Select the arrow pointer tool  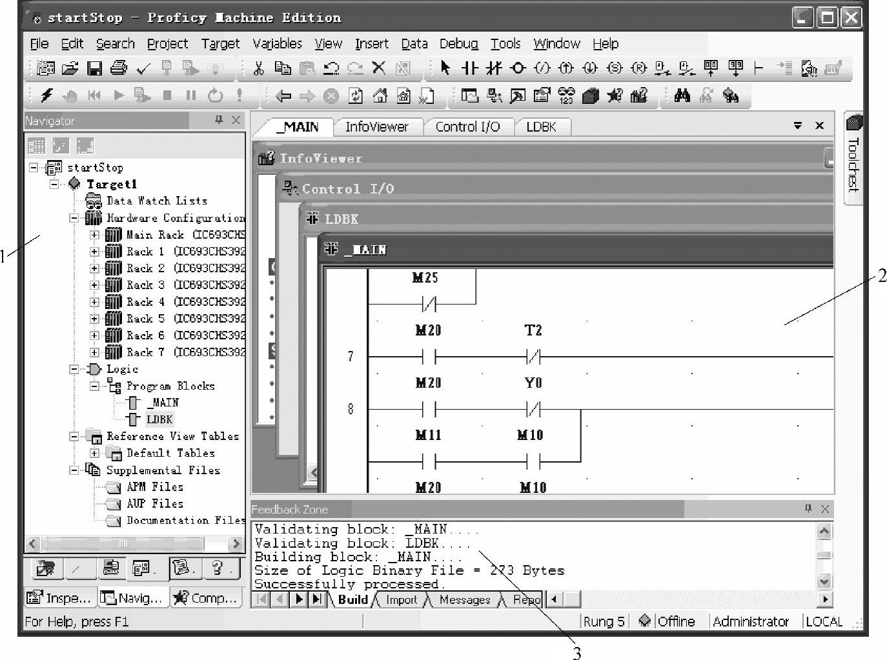click(445, 68)
